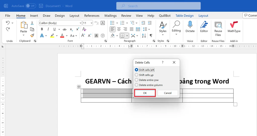257x136 pixels.
Task: Copy selection to clipboard
Action: tap(32, 29)
